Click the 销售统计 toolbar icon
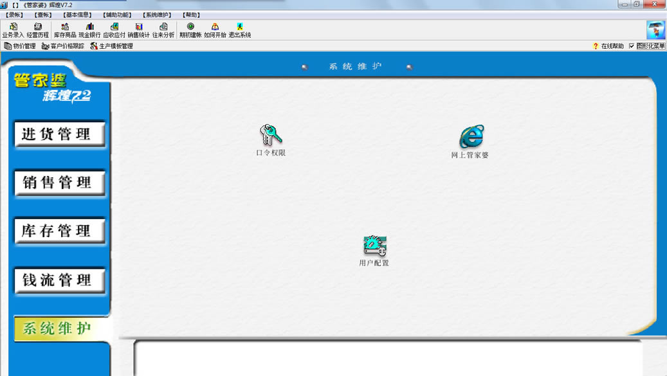 (x=138, y=30)
